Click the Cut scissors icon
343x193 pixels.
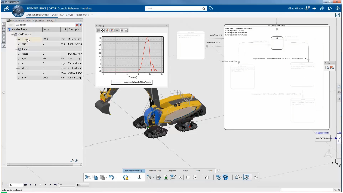88,177
